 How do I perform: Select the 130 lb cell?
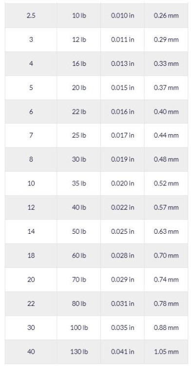click(x=79, y=352)
